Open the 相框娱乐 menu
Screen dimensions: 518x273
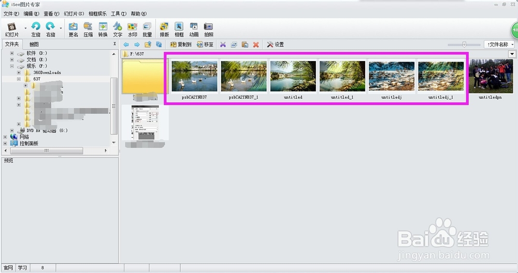pos(97,13)
